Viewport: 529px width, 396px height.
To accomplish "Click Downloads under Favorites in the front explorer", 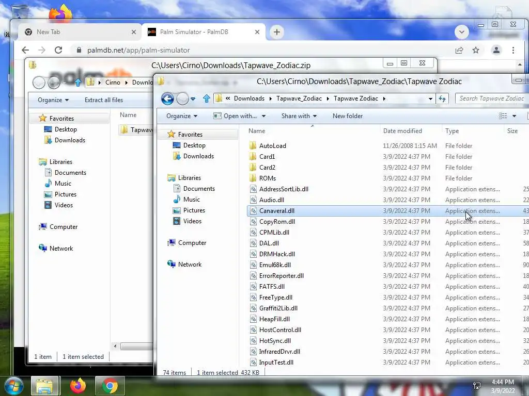I will 198,156.
